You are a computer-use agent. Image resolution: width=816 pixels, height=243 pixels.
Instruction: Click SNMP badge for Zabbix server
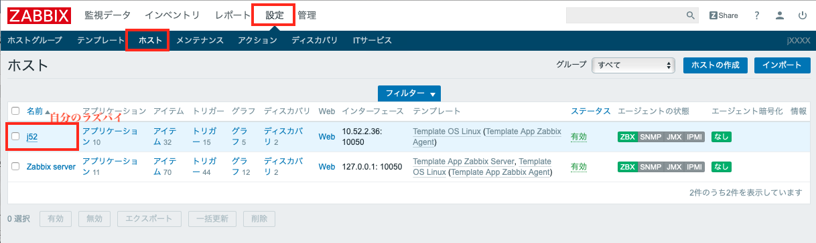(651, 167)
